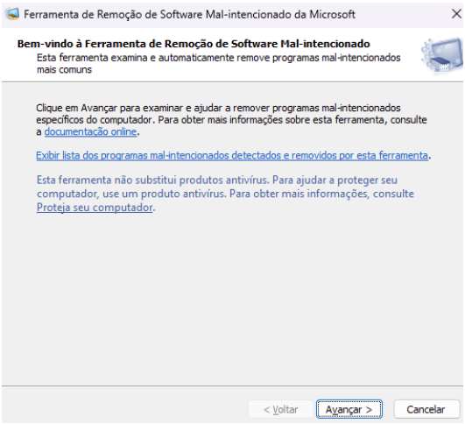Click the word Microsoft in the title bar
This screenshot has height=424, width=465.
[333, 14]
